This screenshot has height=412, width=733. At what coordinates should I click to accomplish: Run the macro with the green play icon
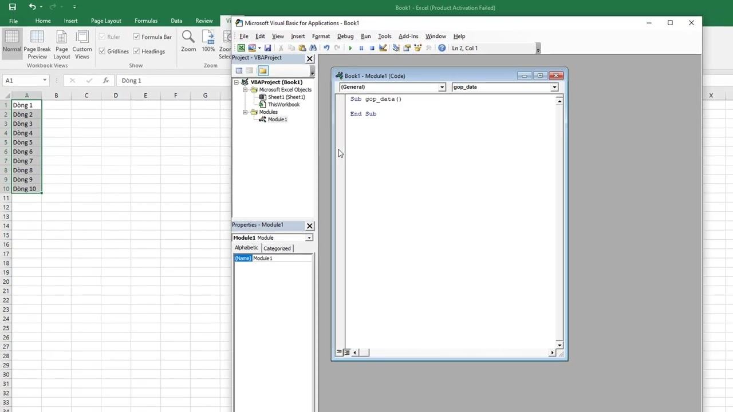point(350,48)
